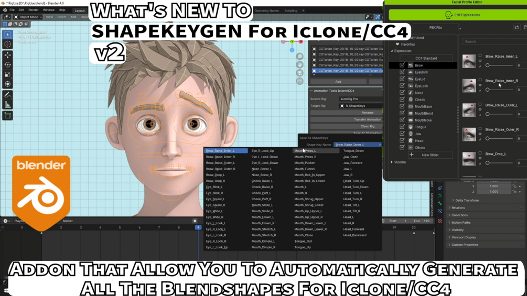Select the Add Cube tool

click(x=8, y=116)
